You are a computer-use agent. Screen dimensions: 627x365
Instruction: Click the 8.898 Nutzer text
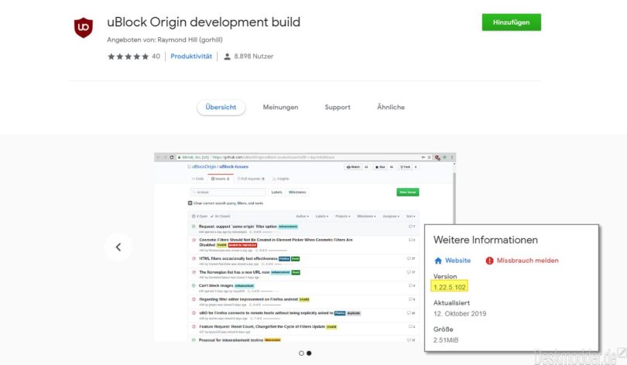coord(254,56)
